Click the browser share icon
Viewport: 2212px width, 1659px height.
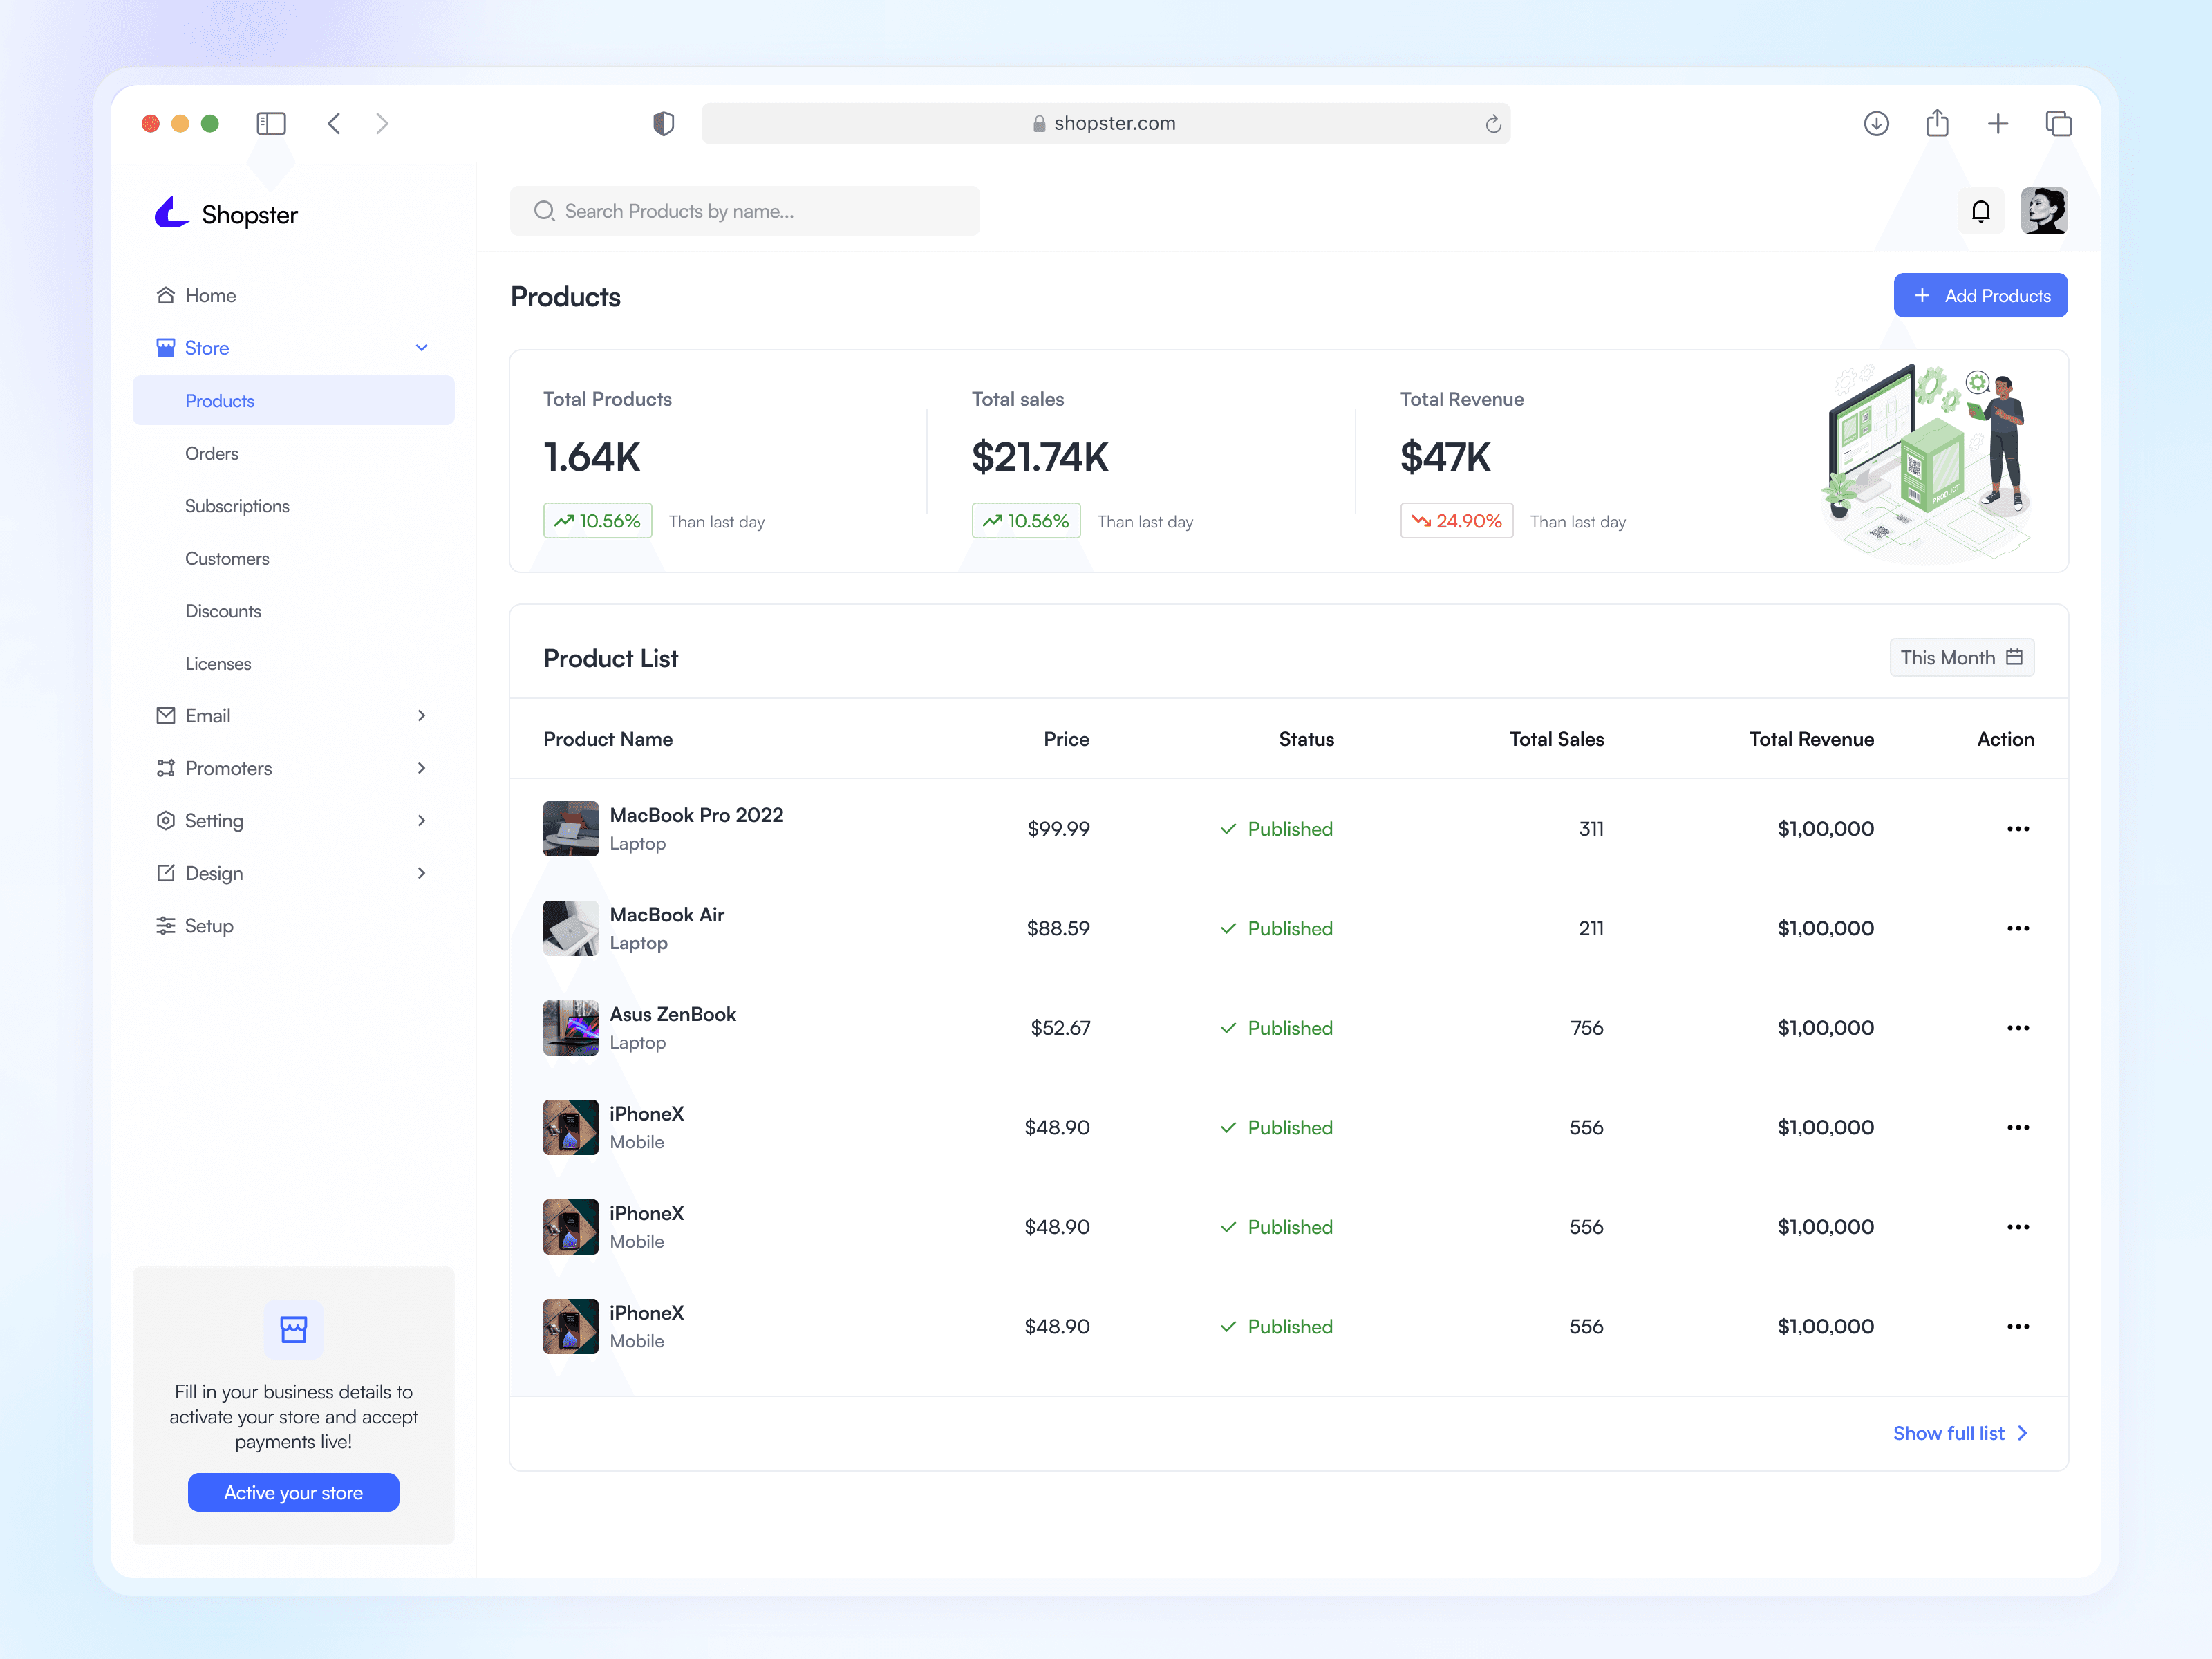pos(1937,123)
